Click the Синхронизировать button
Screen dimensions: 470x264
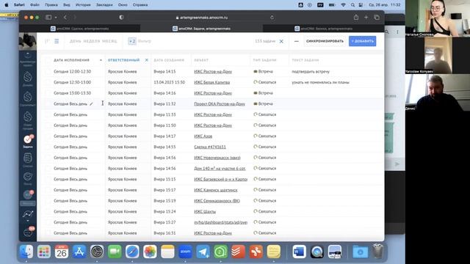tap(325, 41)
